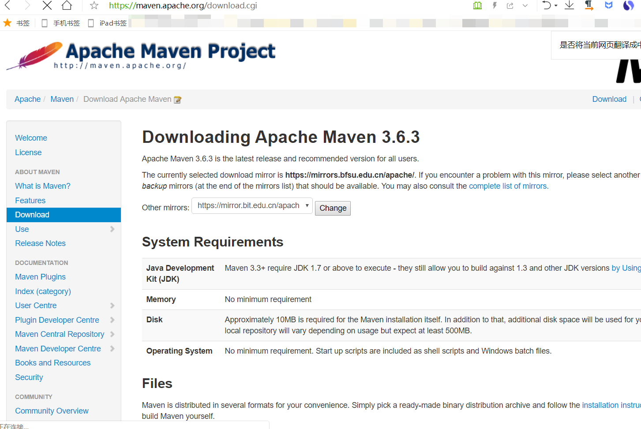Expand the address bar dropdown chevron
This screenshot has width=641, height=429.
click(x=525, y=6)
